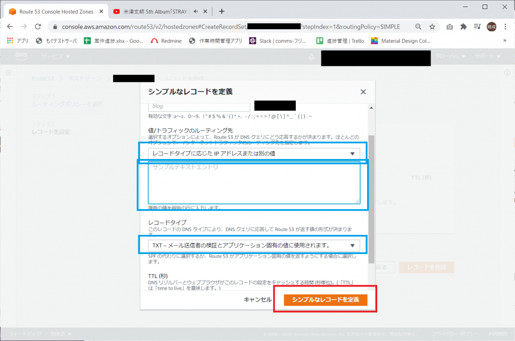The image size is (515, 341).
Task: Click the Route 53 breadcrumb link
Action: [x=43, y=78]
